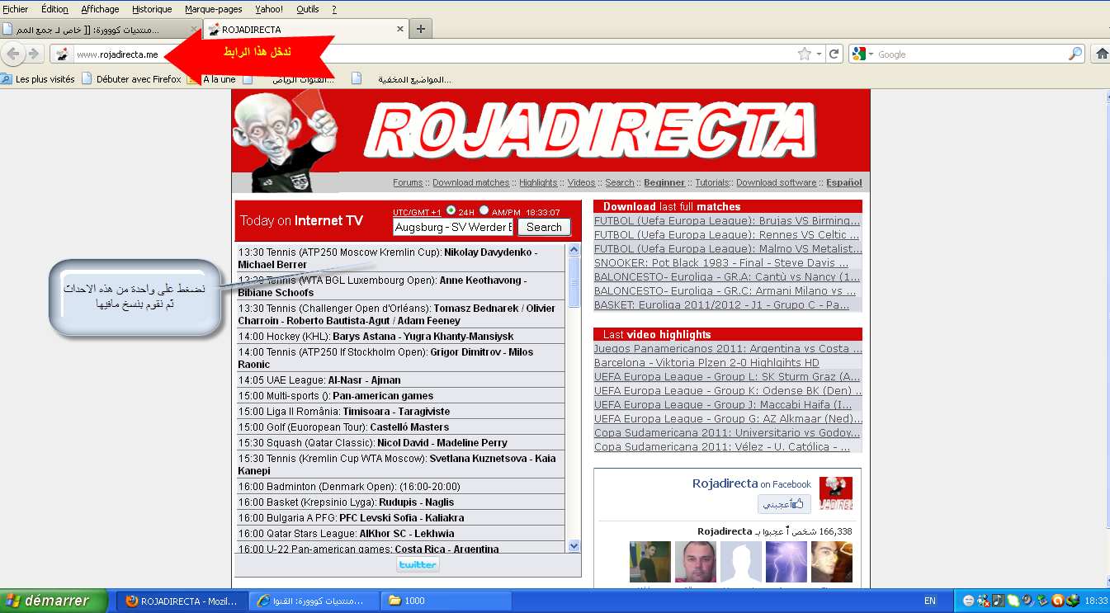Go back using the browser back arrow
1110x613 pixels.
pos(13,54)
